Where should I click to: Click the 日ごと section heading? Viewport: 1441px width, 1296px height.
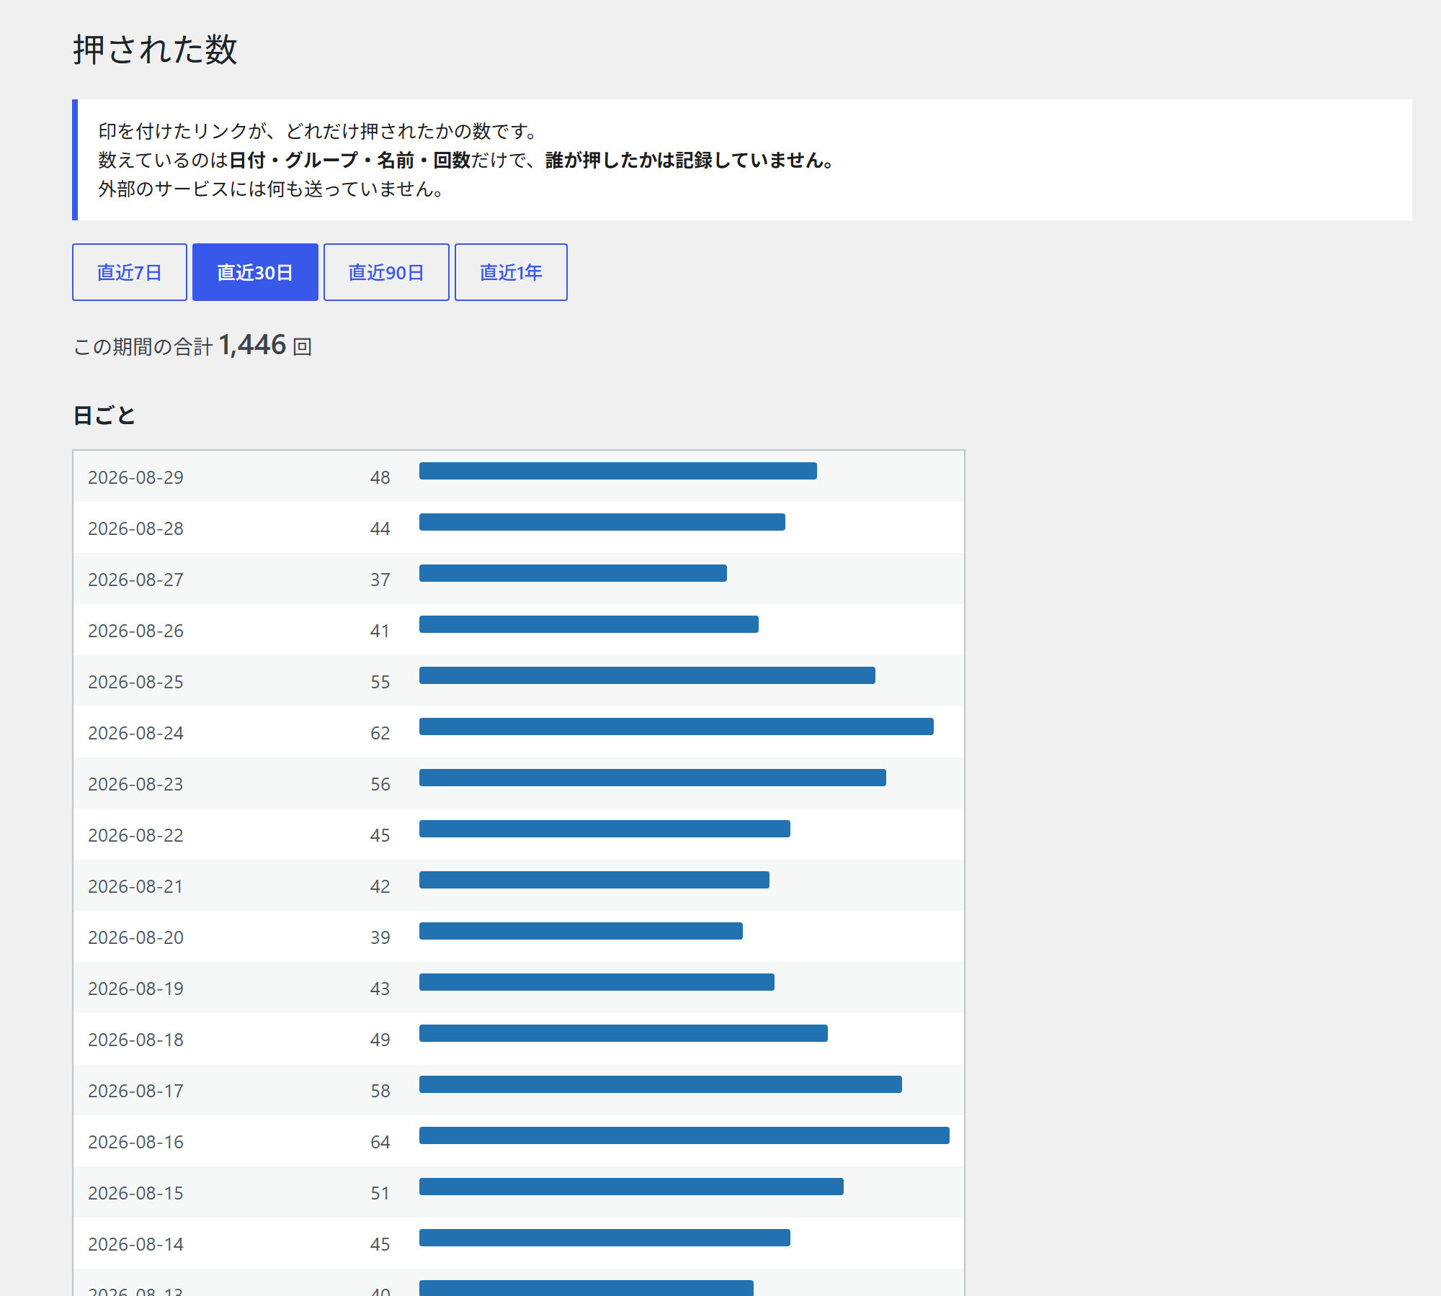pyautogui.click(x=104, y=415)
